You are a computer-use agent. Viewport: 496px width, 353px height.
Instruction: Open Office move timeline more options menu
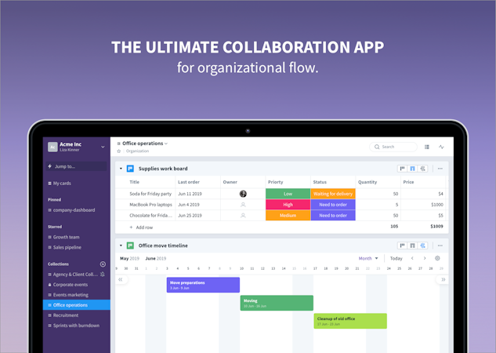(x=440, y=246)
